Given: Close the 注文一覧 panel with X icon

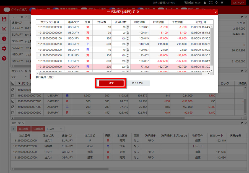Looking at the screenshot, I should (x=246, y=123).
